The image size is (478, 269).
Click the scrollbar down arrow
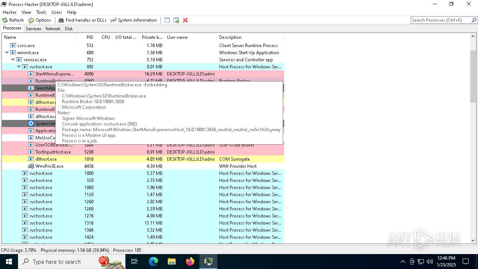[473, 241]
